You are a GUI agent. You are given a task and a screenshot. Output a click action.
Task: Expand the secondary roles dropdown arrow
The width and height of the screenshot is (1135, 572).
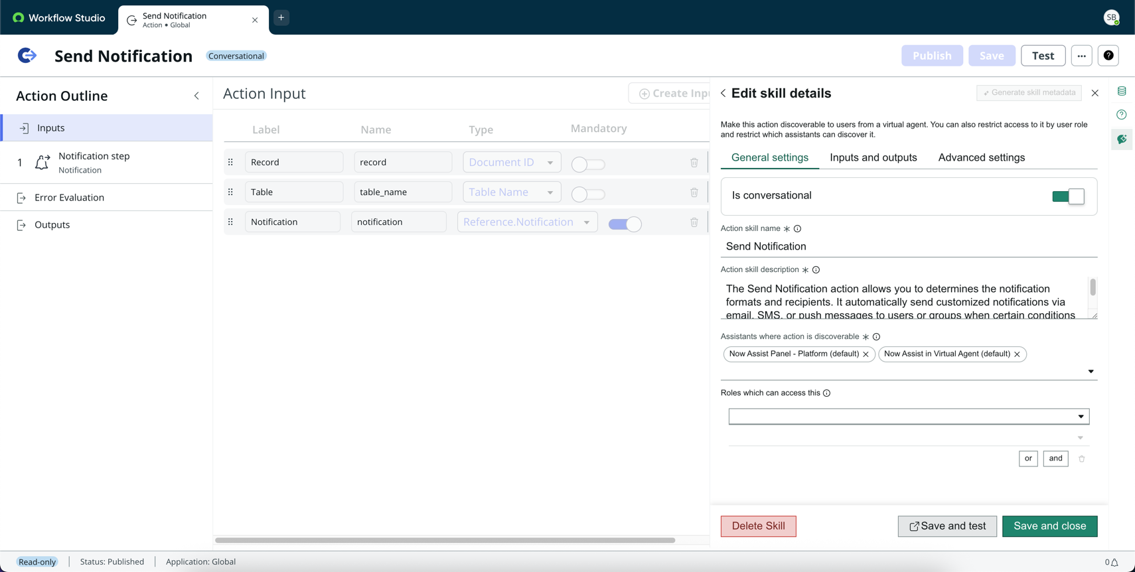(x=1081, y=438)
